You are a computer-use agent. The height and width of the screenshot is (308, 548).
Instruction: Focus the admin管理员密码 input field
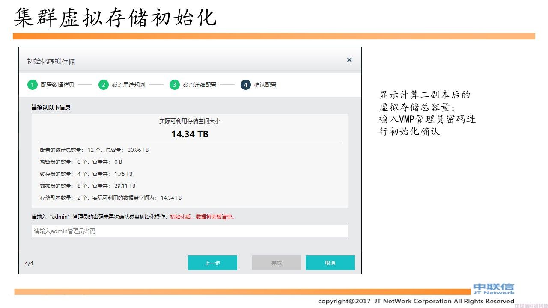pos(190,231)
